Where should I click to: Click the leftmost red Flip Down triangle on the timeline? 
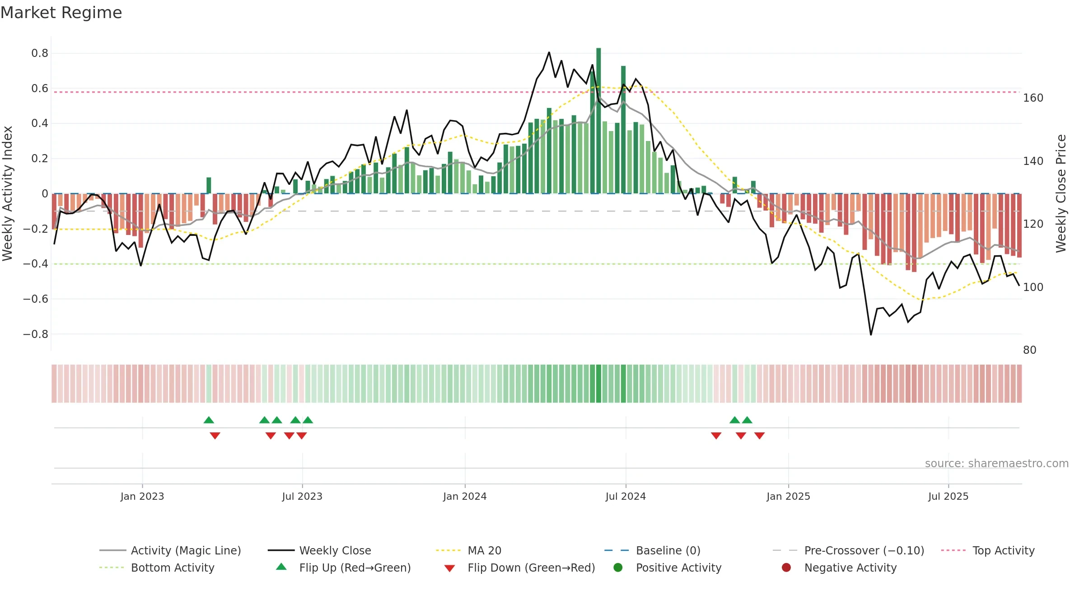coord(215,436)
